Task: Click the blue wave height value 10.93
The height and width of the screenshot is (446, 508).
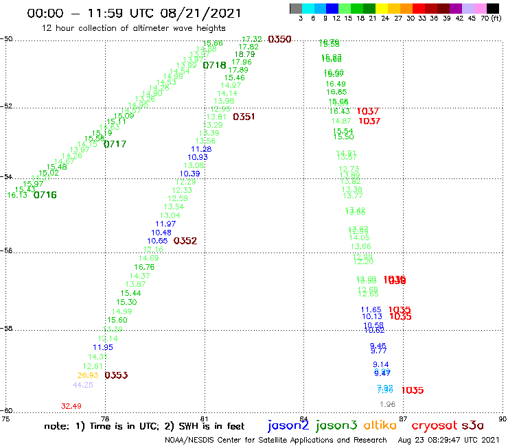Action: coord(198,157)
